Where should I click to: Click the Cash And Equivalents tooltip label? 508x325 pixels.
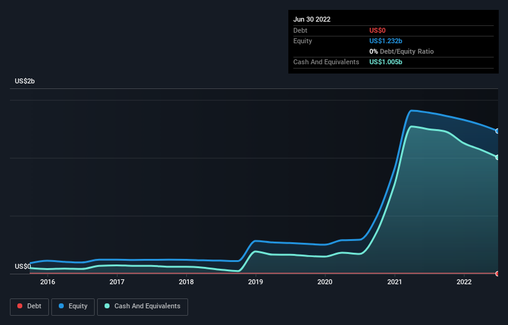pos(326,62)
